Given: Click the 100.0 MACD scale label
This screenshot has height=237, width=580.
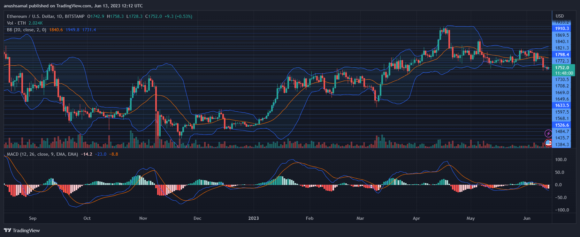Looking at the screenshot, I should tap(561, 159).
